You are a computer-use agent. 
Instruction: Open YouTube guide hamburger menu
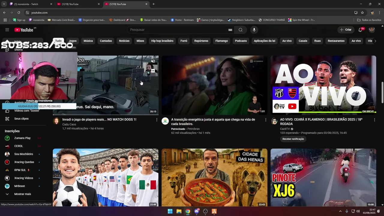pos(7,30)
